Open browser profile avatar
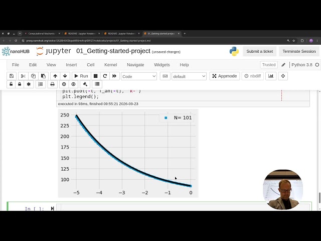This screenshot has height=241, width=321. pos(311,41)
